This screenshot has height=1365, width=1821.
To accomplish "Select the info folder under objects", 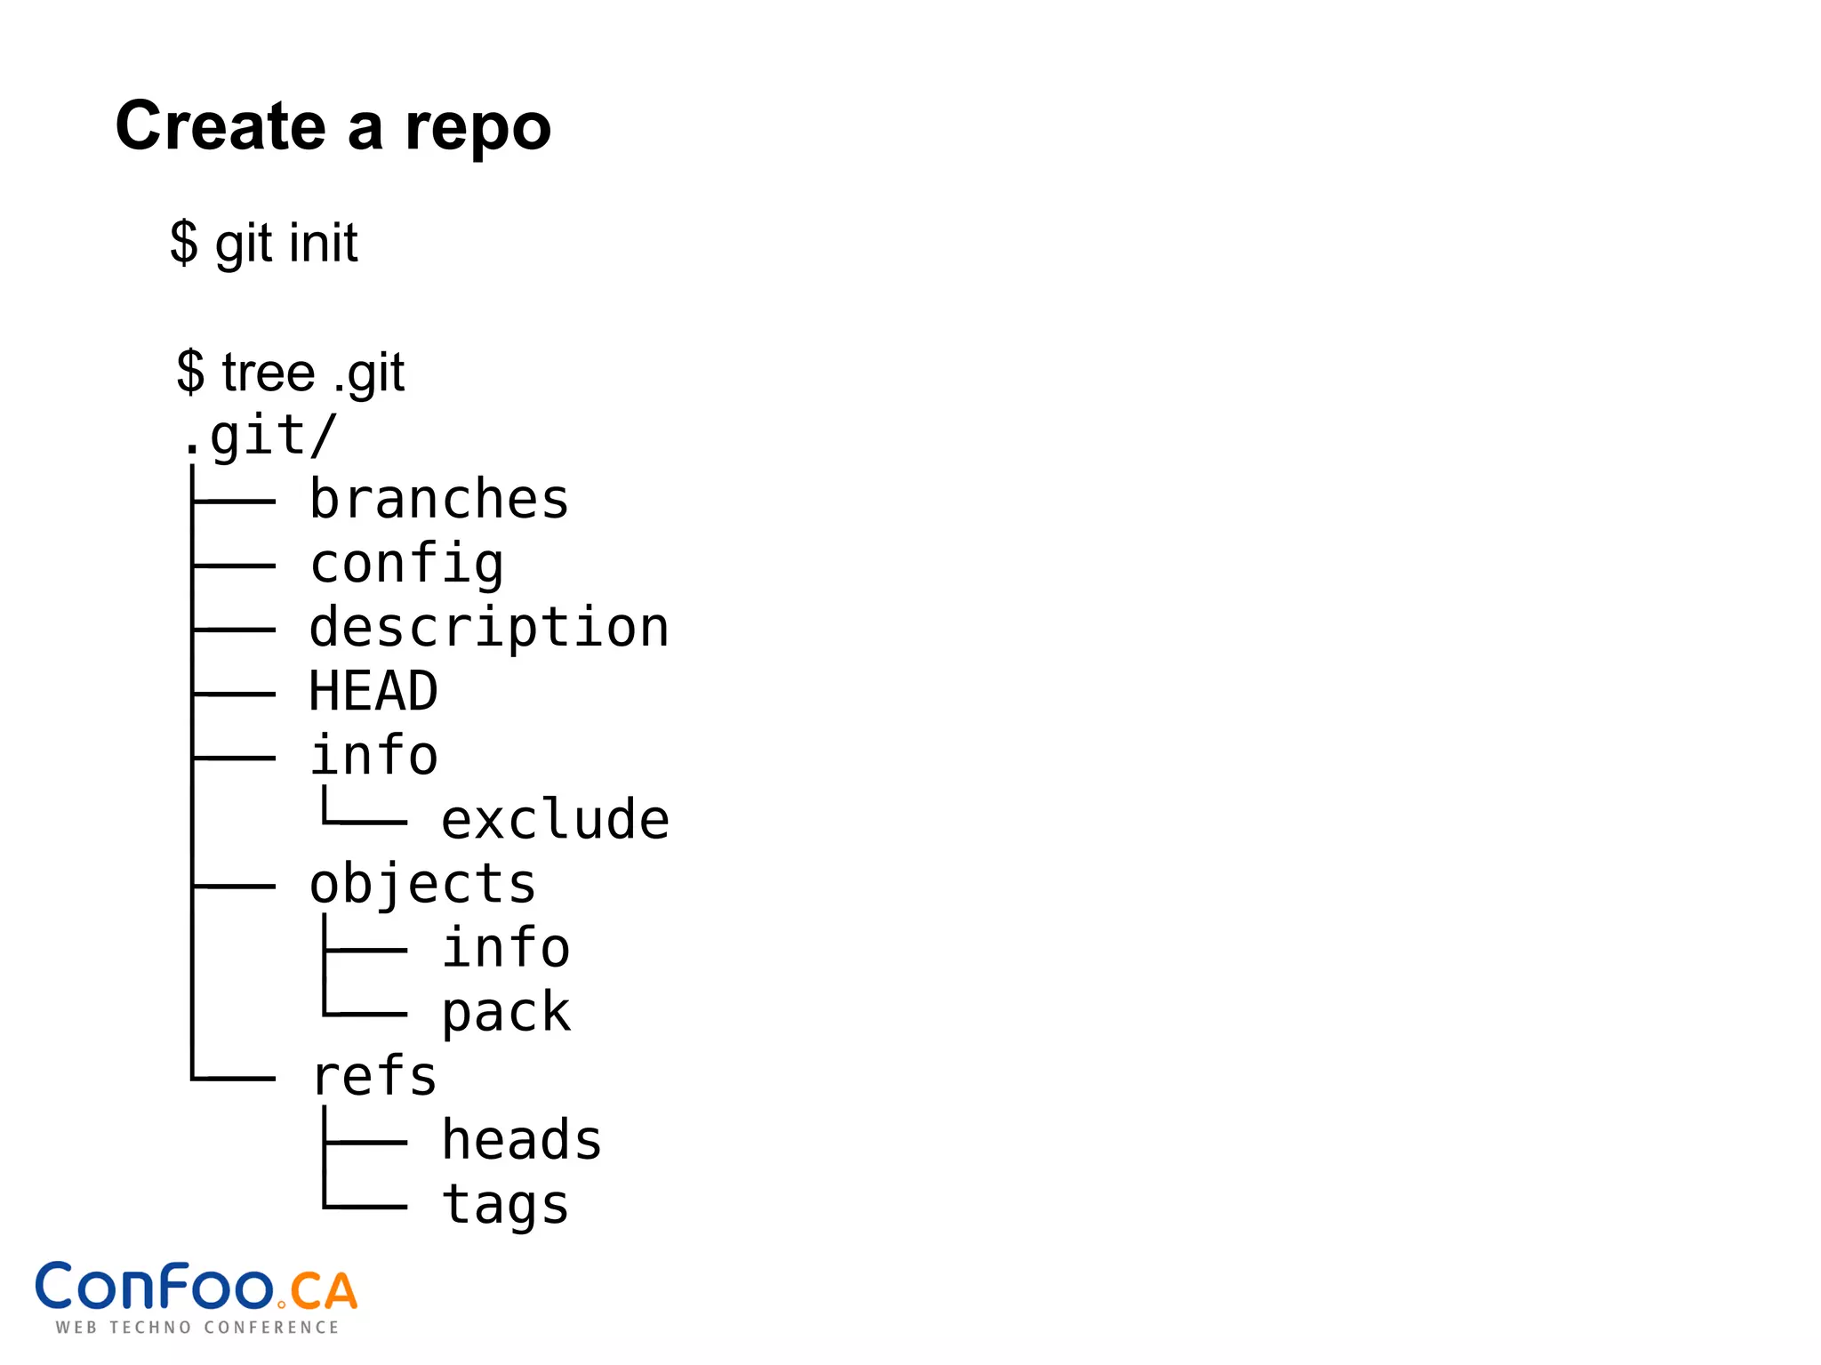I will click(x=506, y=948).
